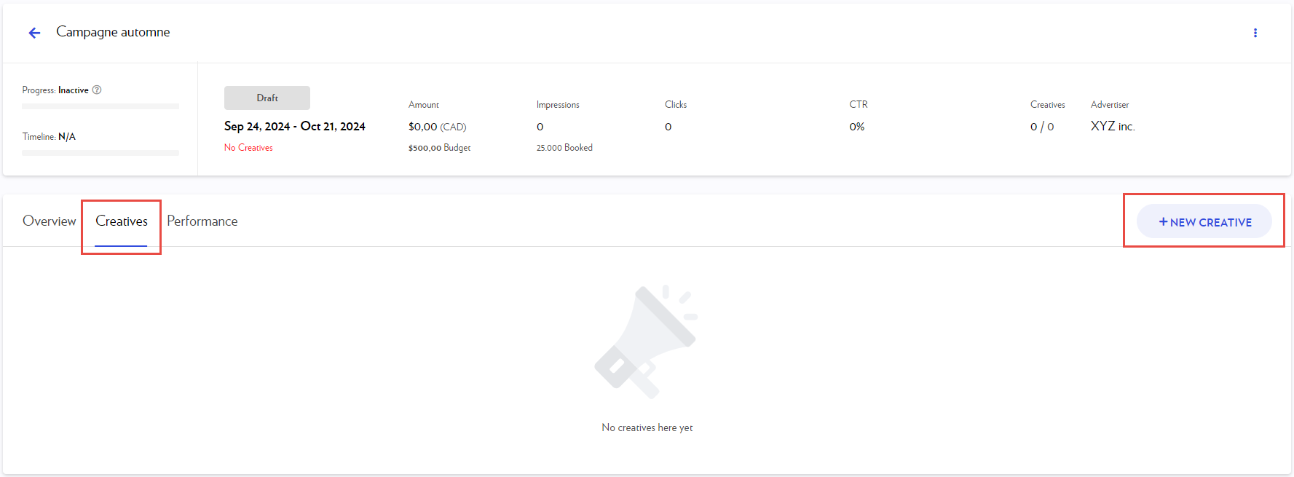Image resolution: width=1294 pixels, height=477 pixels.
Task: Click the New Creative button
Action: point(1204,221)
